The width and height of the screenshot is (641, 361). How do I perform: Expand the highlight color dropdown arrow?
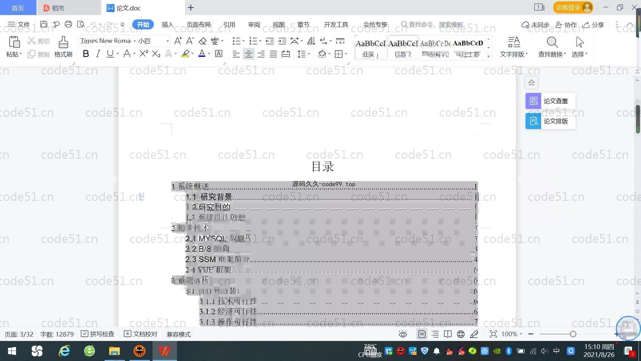[192, 54]
